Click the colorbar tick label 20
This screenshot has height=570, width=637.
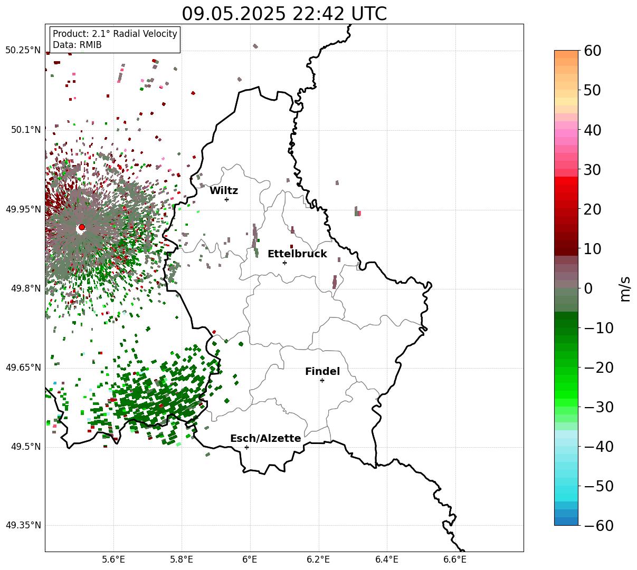pyautogui.click(x=593, y=209)
